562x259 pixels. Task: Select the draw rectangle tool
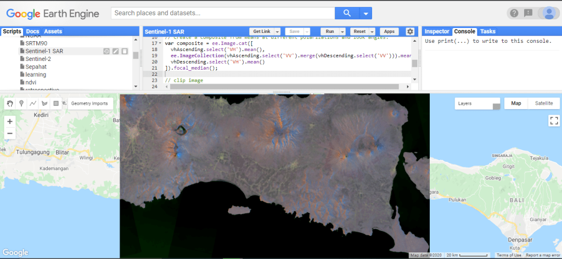56,103
